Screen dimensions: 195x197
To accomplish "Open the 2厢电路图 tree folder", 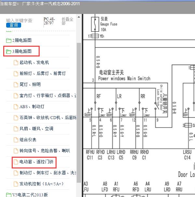I will [22, 40].
